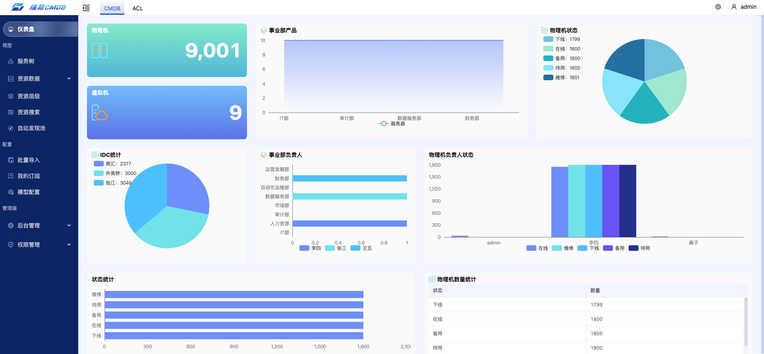Open the 服务树 service tree icon

11,61
